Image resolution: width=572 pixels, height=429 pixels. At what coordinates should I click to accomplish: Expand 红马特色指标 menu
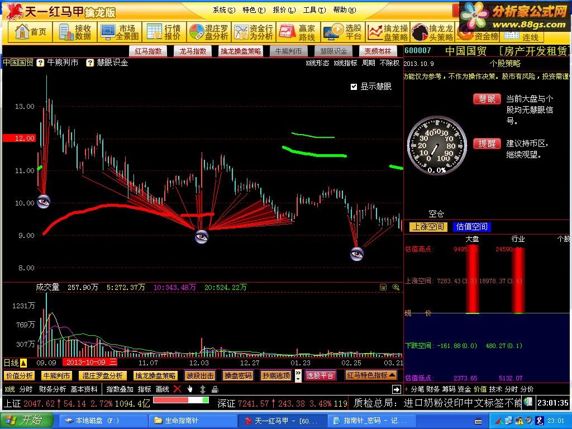371,375
